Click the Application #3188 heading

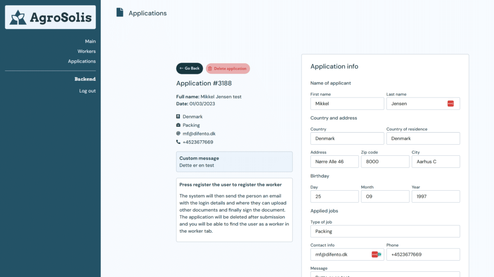[204, 83]
